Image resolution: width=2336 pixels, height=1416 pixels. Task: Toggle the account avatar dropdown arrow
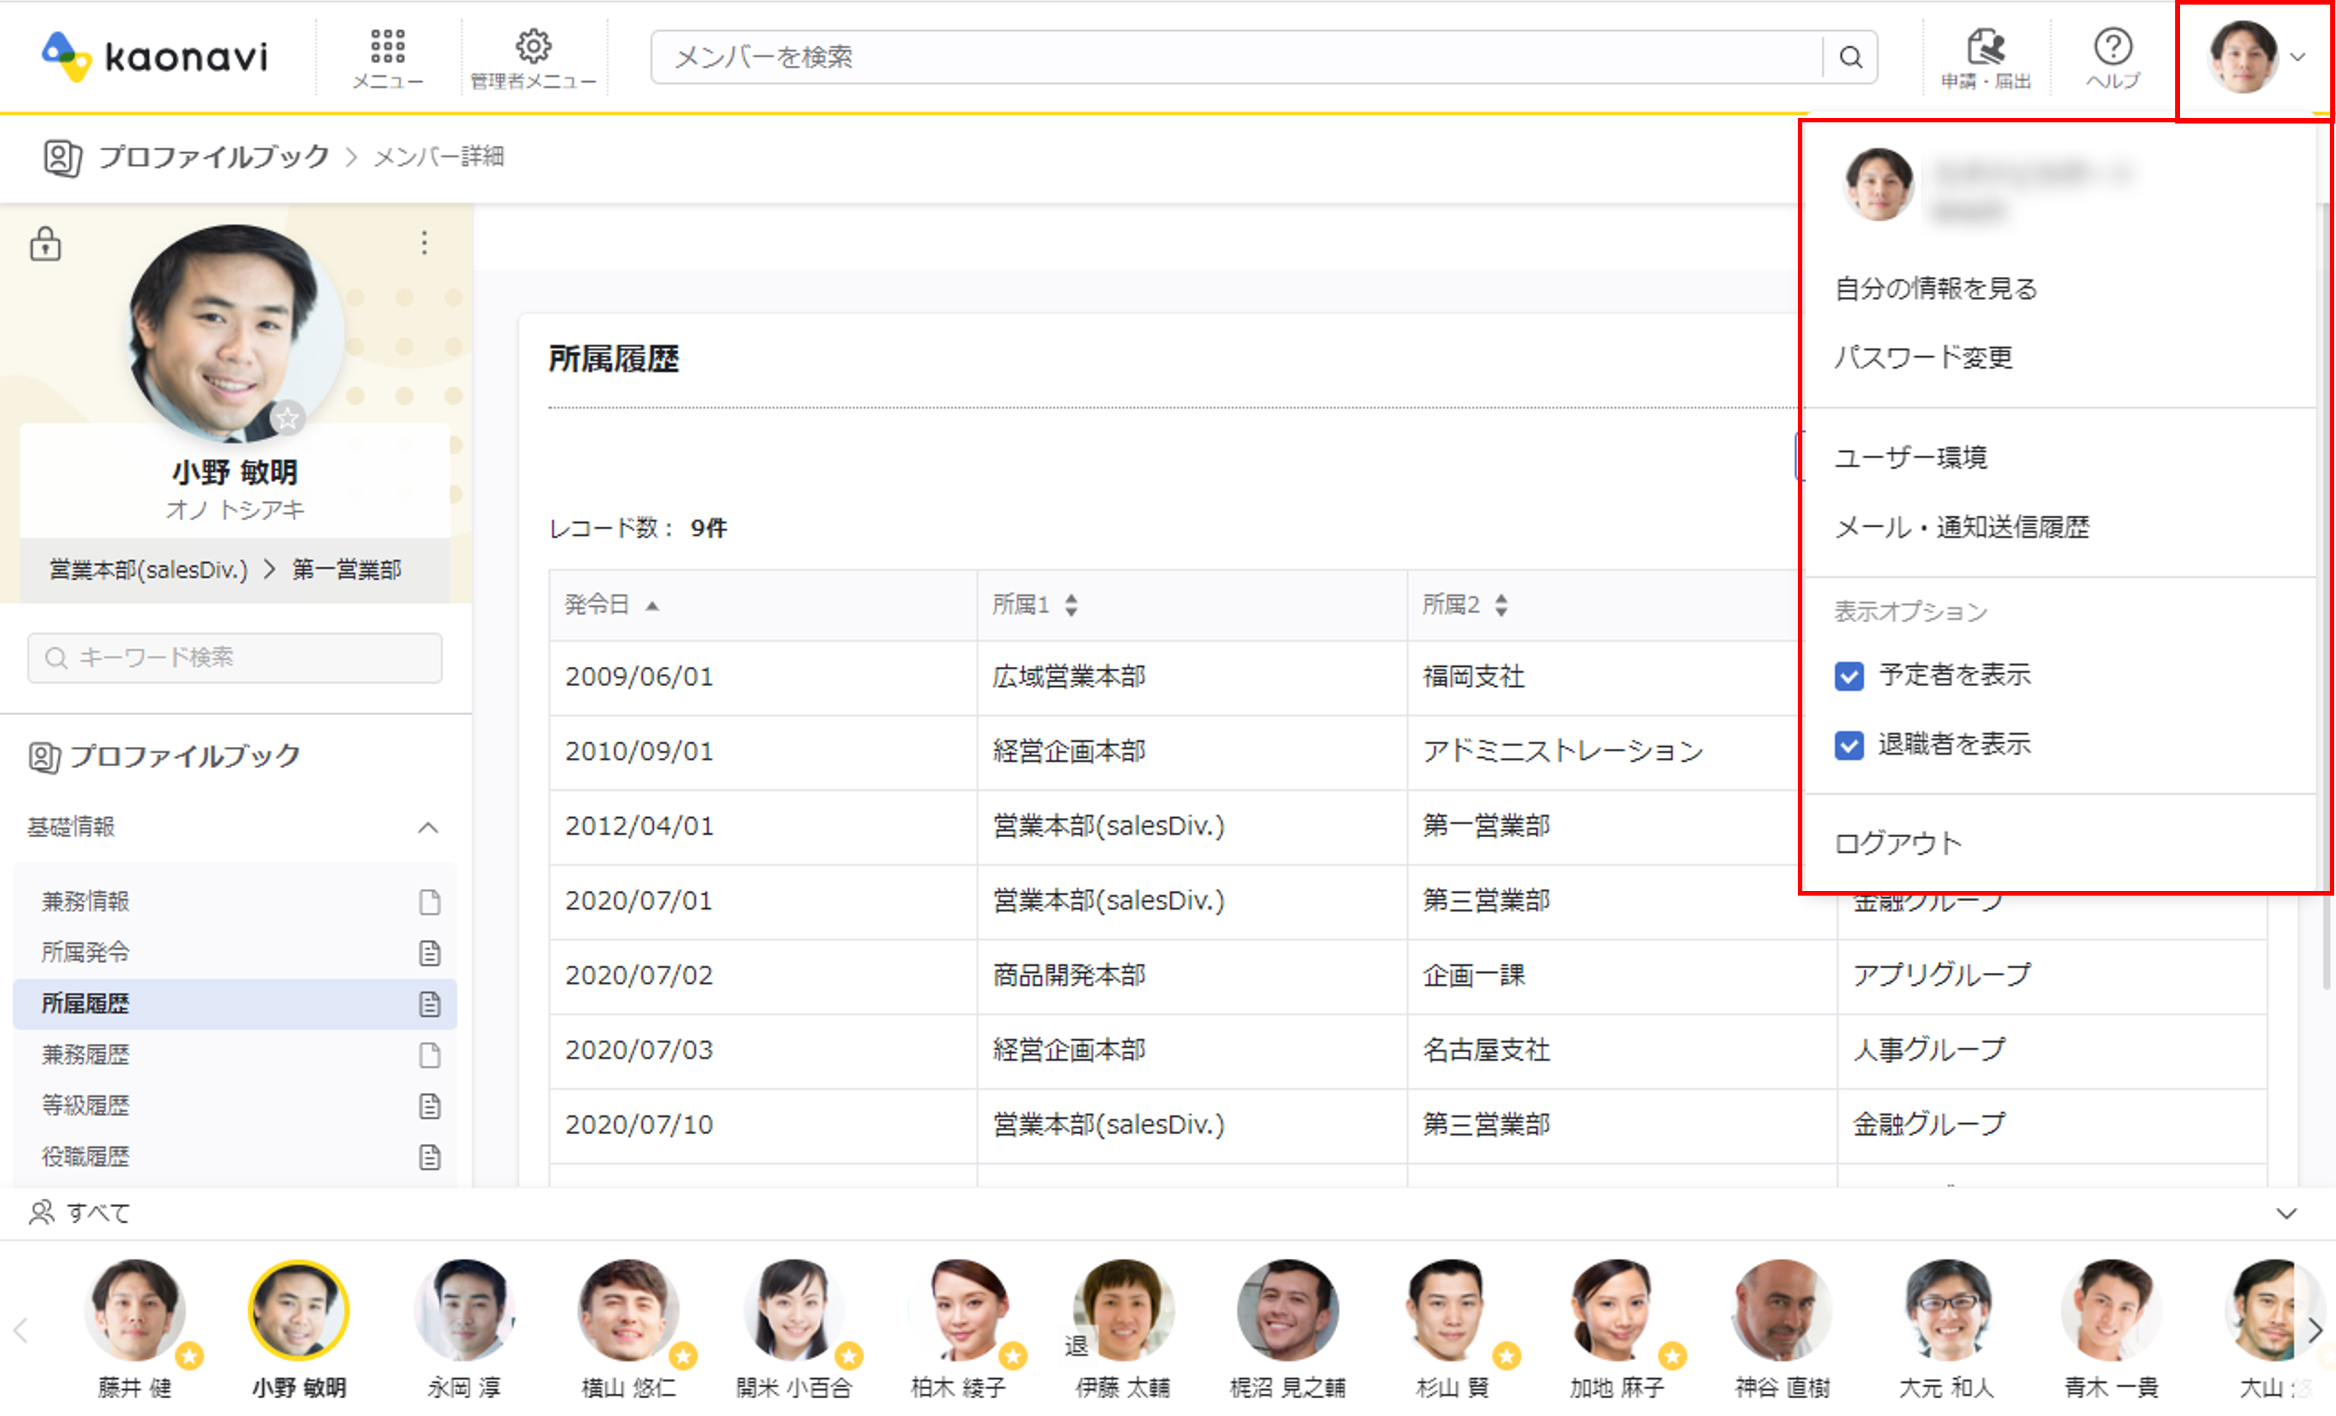(2297, 57)
